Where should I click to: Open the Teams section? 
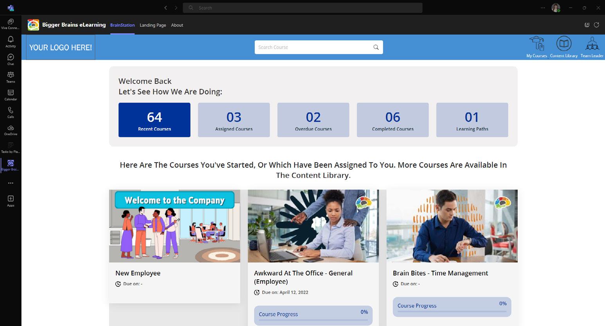pyautogui.click(x=11, y=77)
